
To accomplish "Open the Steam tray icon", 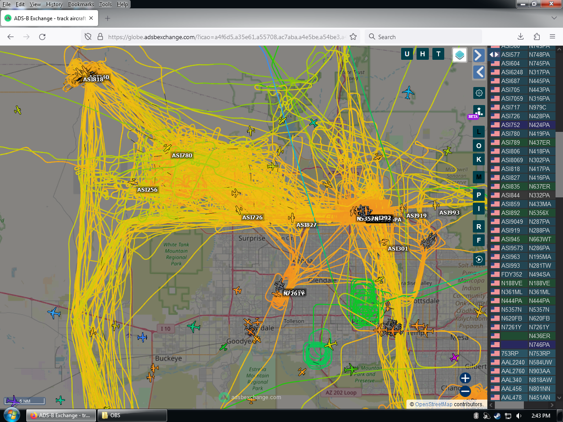I will coord(497,415).
